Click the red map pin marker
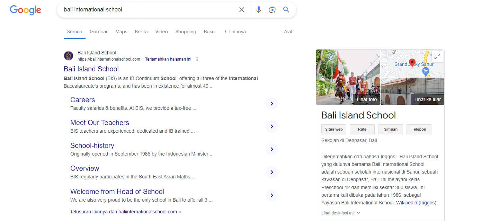482x221 pixels. pos(412,63)
